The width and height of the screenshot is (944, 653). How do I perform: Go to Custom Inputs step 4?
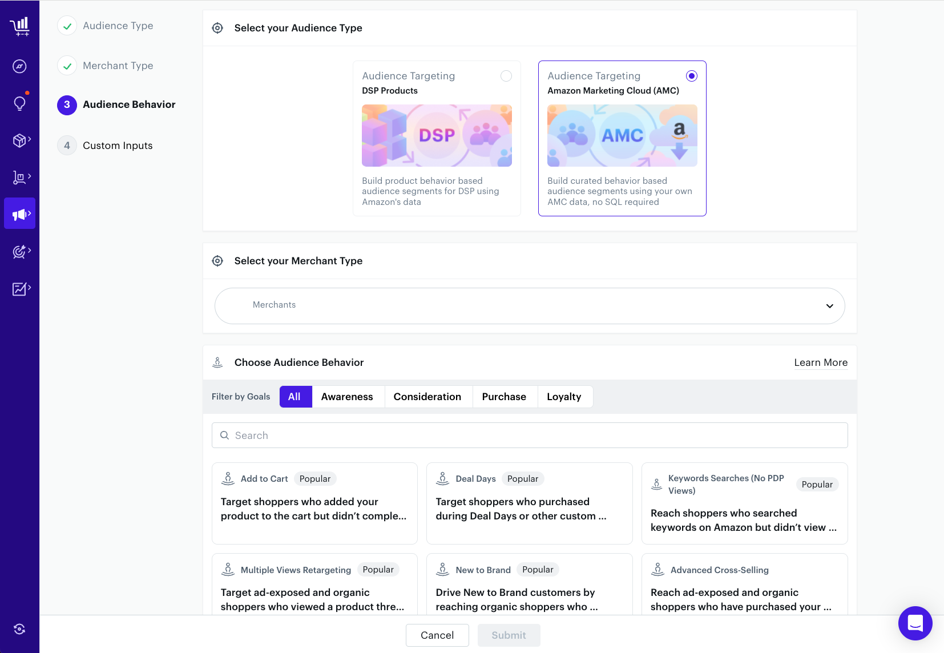coord(105,146)
